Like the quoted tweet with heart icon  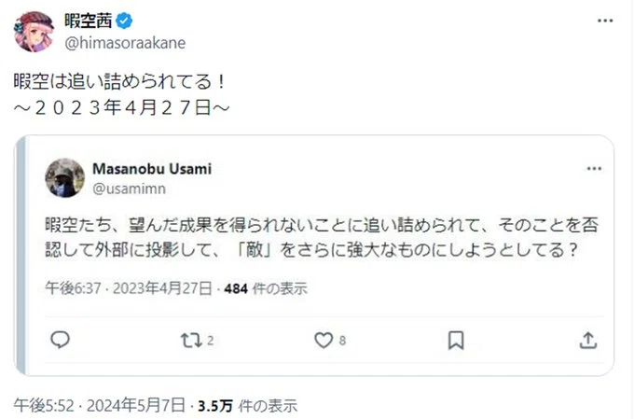[324, 340]
